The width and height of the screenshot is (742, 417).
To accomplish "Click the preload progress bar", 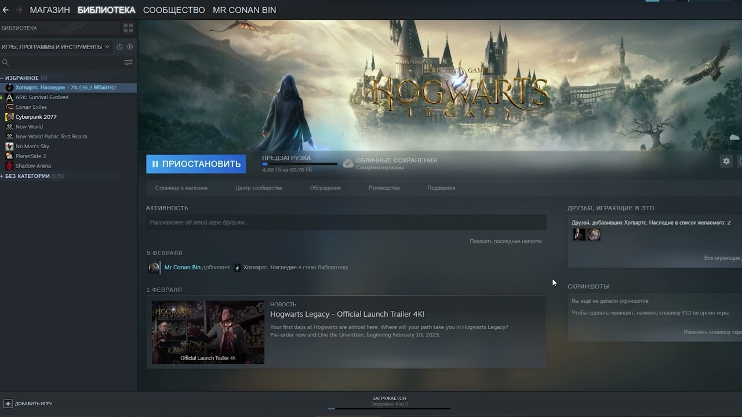I will (x=299, y=164).
